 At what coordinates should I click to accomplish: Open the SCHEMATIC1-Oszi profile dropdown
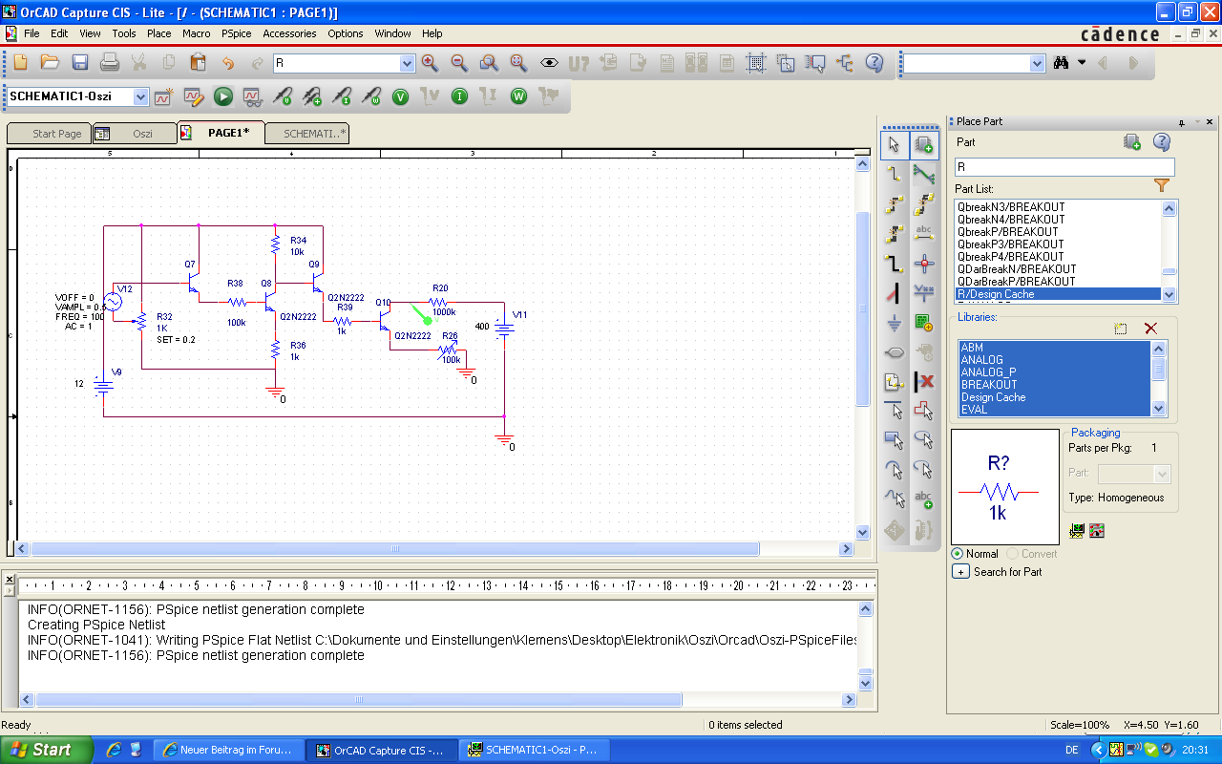[141, 96]
